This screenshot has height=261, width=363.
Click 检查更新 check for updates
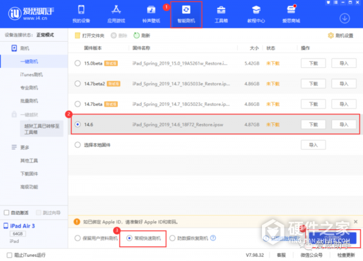[346, 255]
